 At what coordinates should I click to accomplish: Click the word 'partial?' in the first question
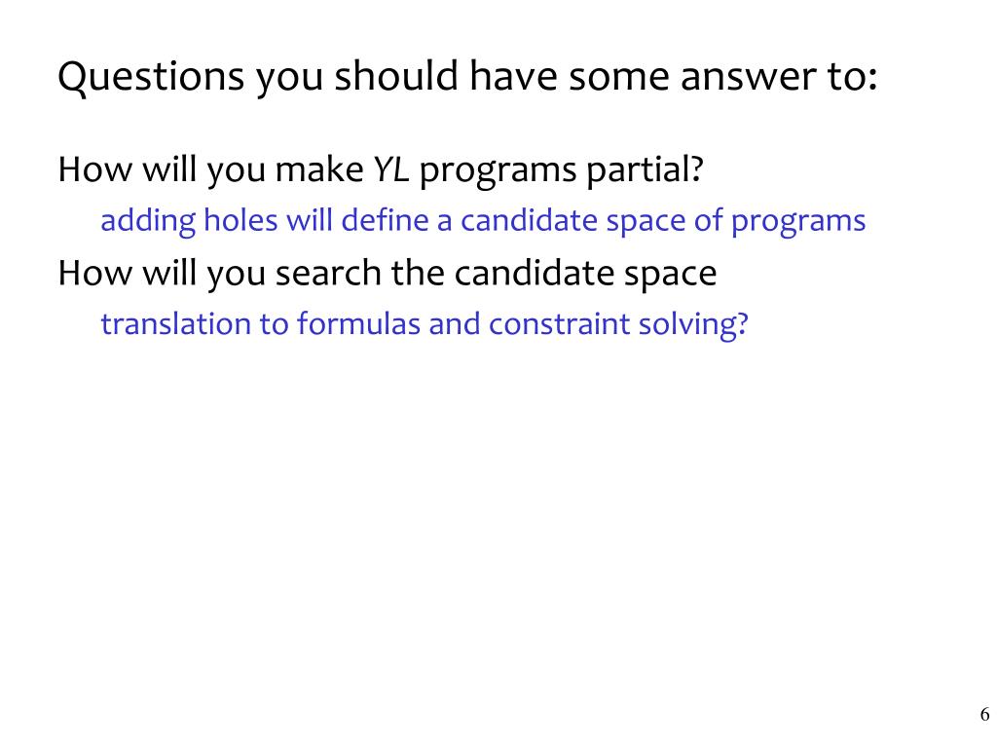[x=645, y=170]
